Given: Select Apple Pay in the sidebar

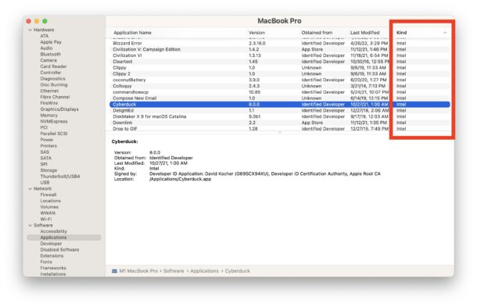Looking at the screenshot, I should [x=51, y=42].
